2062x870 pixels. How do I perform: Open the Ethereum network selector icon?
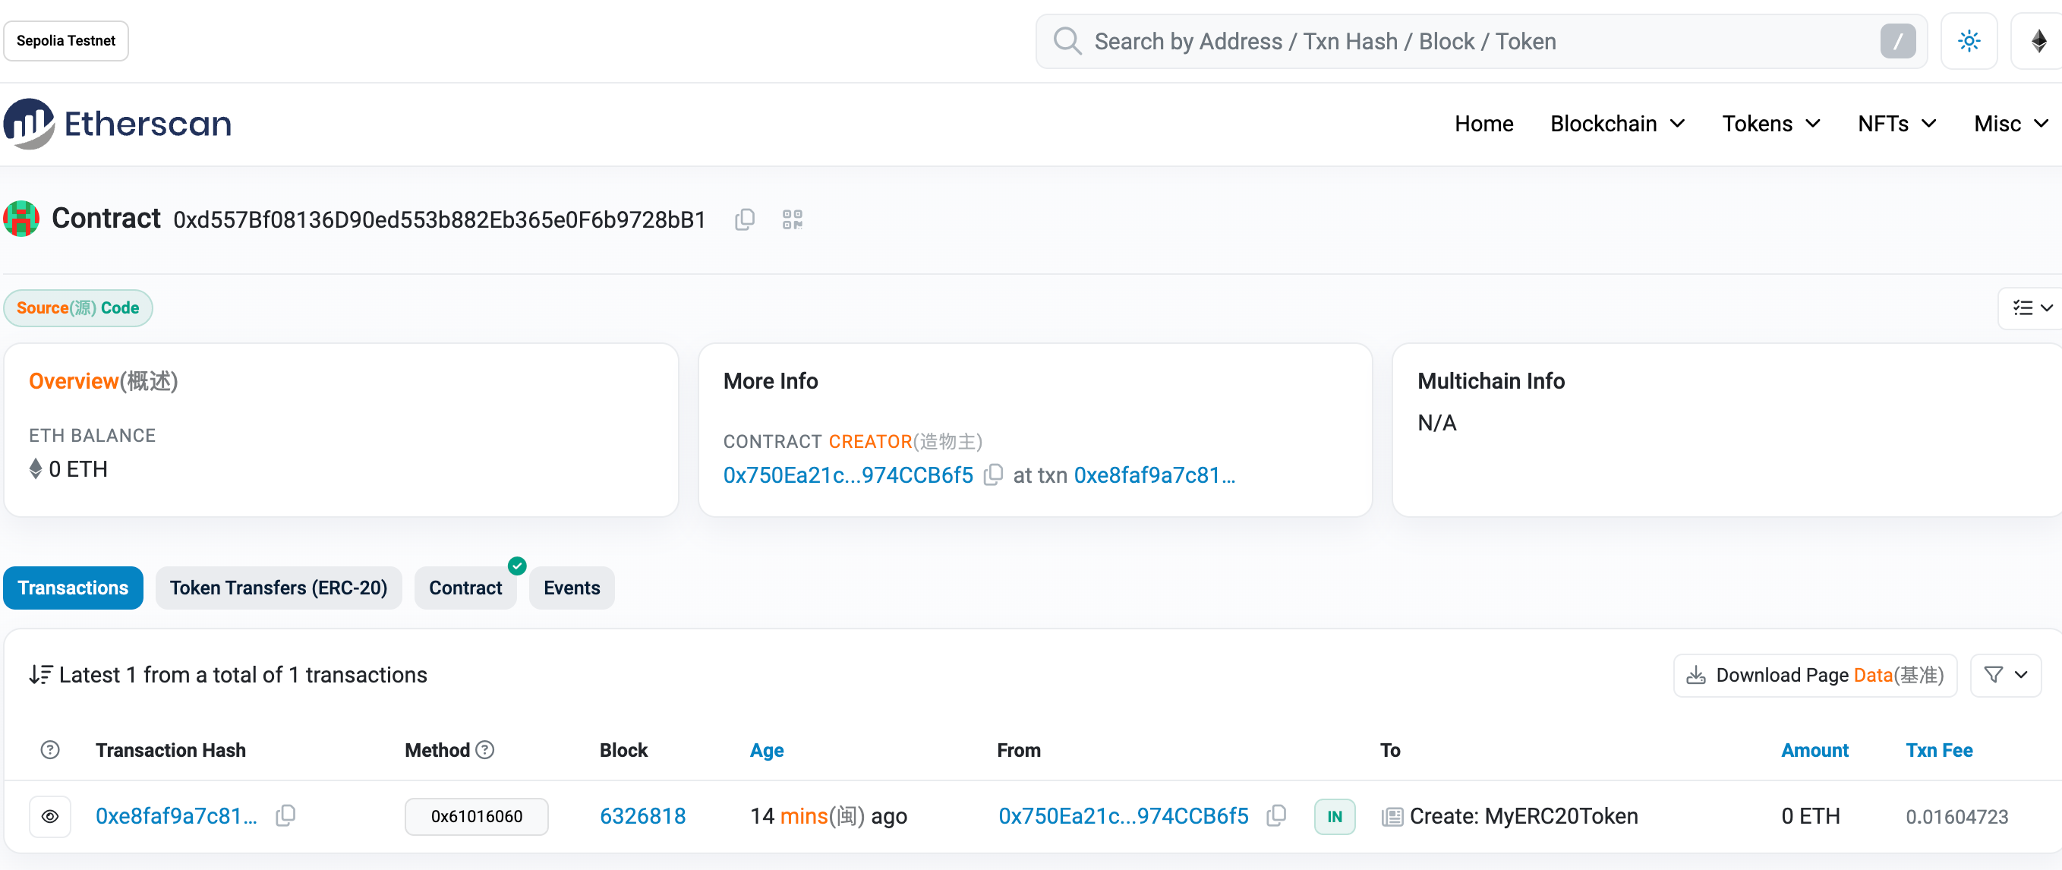tap(2038, 41)
